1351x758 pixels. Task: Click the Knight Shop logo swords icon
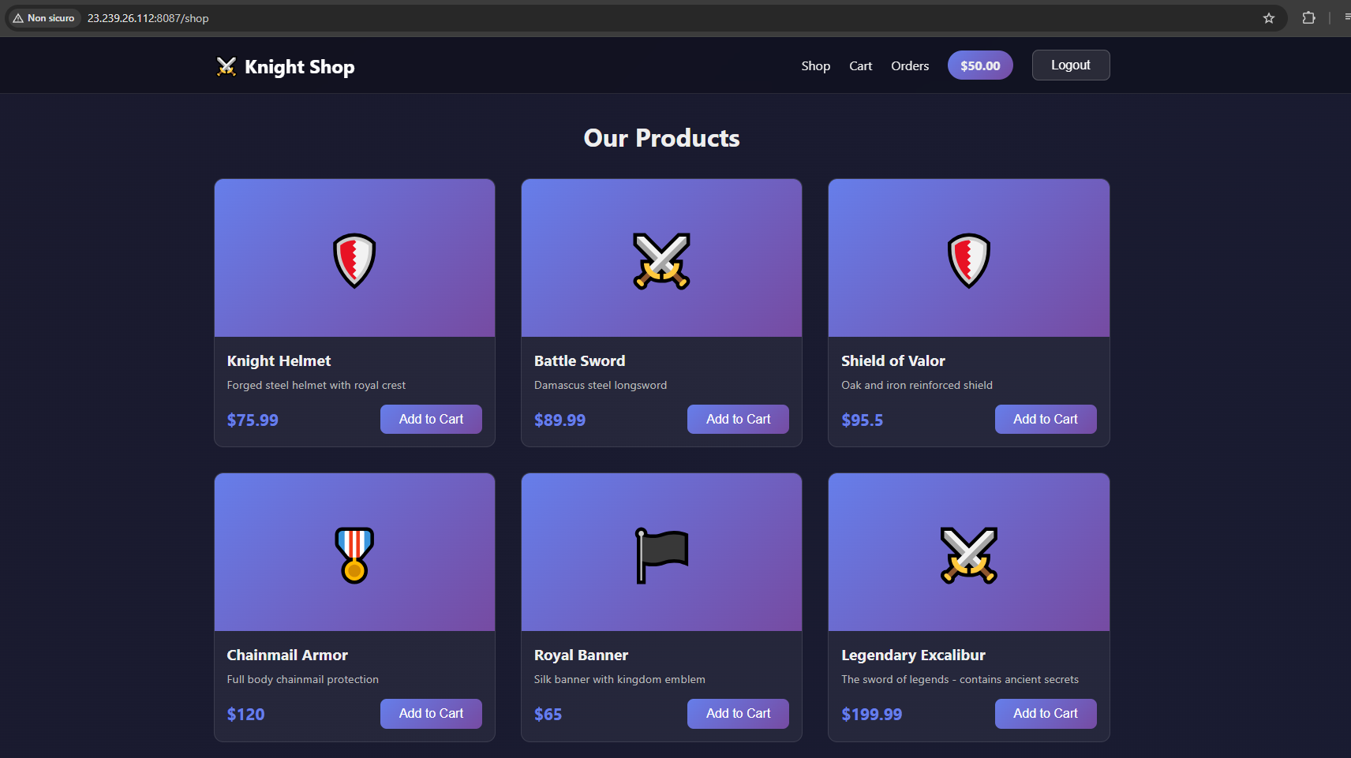pyautogui.click(x=226, y=66)
